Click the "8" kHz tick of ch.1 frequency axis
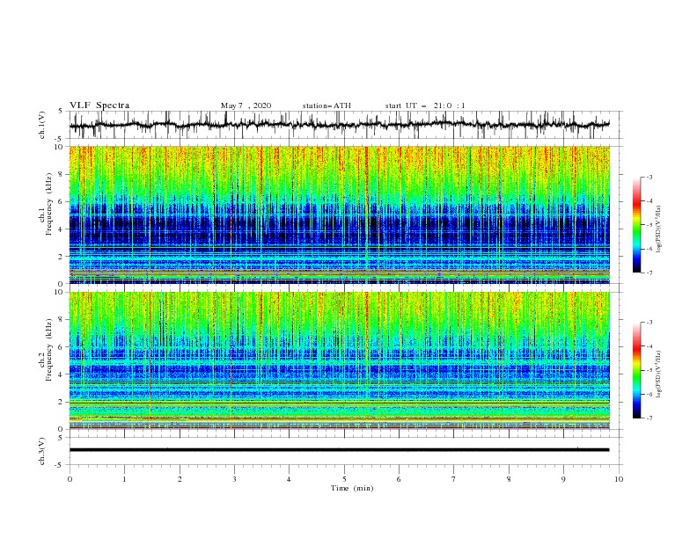697x538 pixels. (61, 174)
